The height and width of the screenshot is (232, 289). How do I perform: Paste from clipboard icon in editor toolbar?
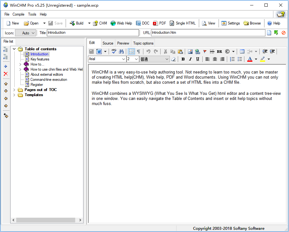[x=180, y=52]
